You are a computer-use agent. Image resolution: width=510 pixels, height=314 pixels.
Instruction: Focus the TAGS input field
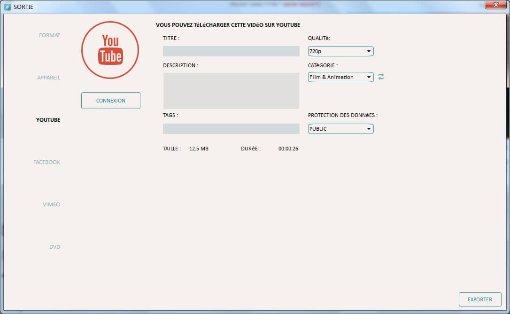231,129
